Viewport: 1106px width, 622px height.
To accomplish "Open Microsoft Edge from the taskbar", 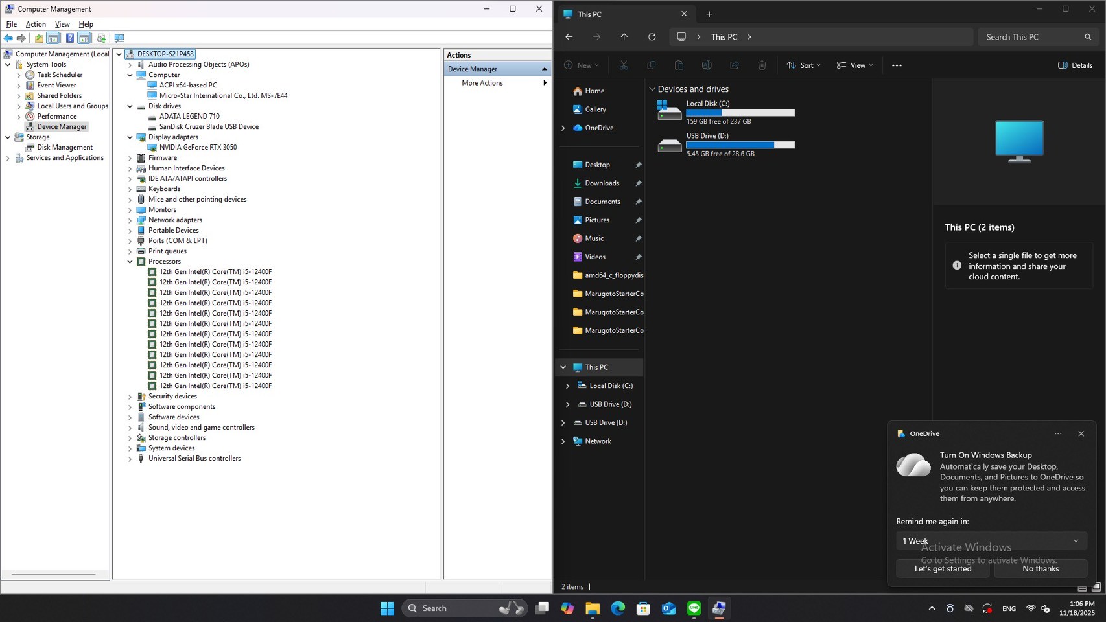I will click(x=618, y=608).
